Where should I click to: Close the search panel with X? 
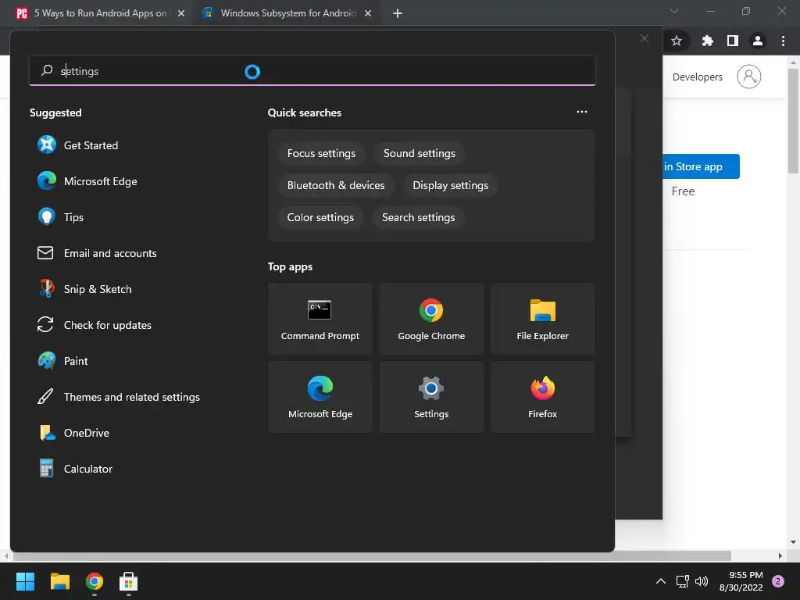pos(645,39)
